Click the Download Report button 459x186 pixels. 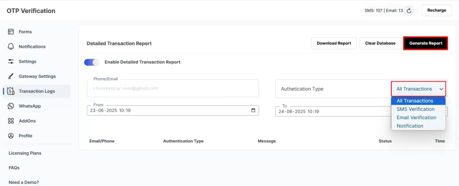point(333,43)
